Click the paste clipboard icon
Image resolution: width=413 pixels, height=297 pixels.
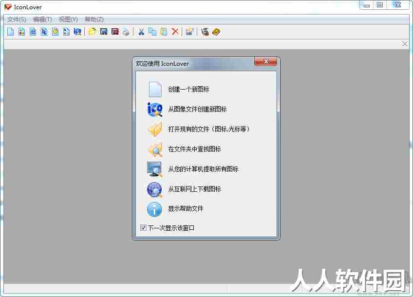[164, 32]
